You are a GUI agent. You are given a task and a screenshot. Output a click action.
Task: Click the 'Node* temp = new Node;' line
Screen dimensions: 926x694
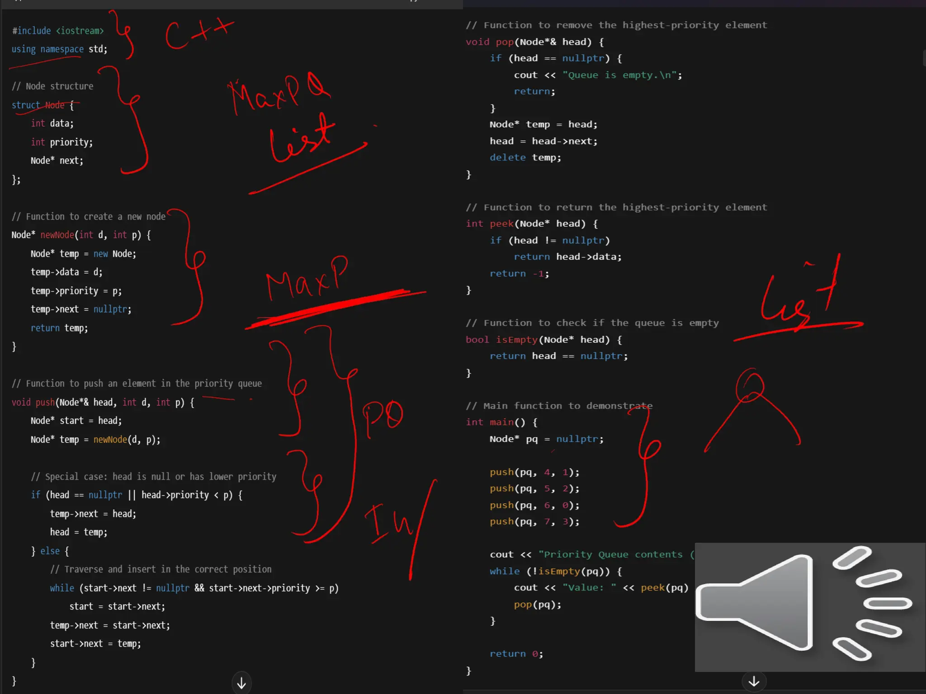tap(83, 254)
